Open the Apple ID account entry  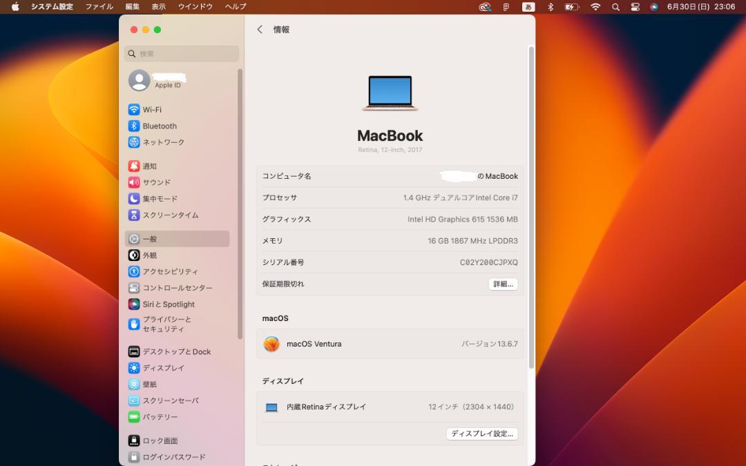[177, 80]
